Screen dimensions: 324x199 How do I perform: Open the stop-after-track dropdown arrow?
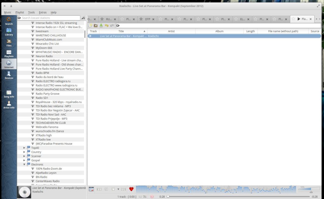[x=118, y=189]
